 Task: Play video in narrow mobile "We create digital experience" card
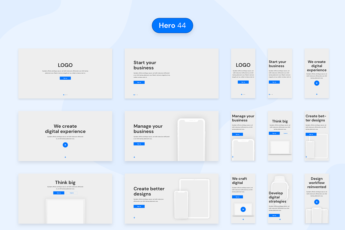click(317, 83)
